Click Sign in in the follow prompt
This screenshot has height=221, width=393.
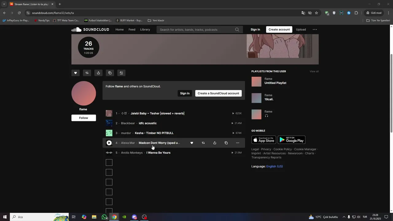(185, 93)
